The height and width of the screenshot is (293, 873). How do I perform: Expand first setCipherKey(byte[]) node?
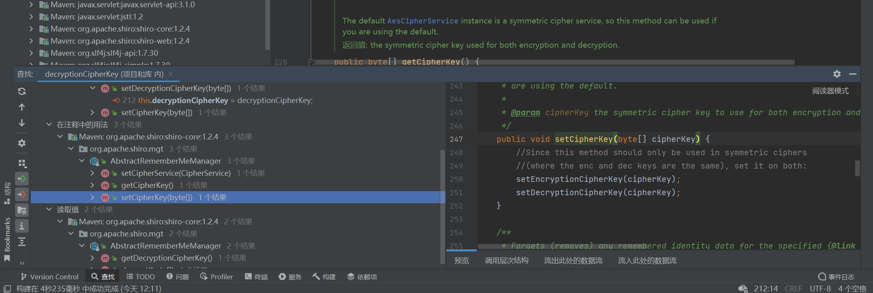click(x=93, y=112)
